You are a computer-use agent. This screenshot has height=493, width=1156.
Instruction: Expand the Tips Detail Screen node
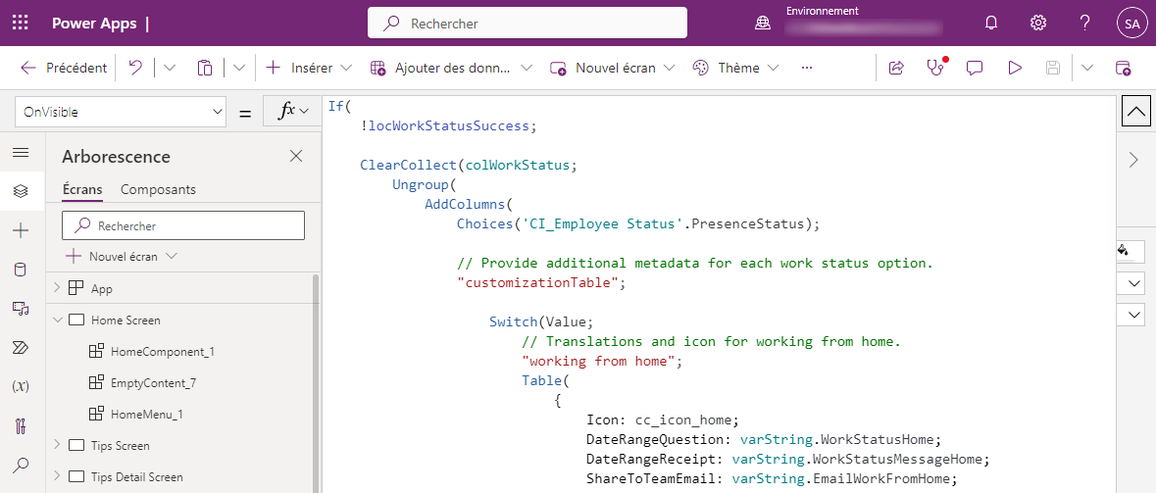point(58,476)
